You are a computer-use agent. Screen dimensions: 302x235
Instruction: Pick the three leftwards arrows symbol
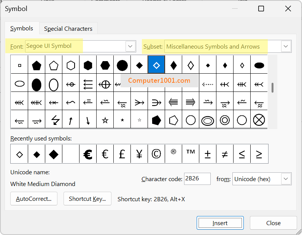tap(88, 84)
